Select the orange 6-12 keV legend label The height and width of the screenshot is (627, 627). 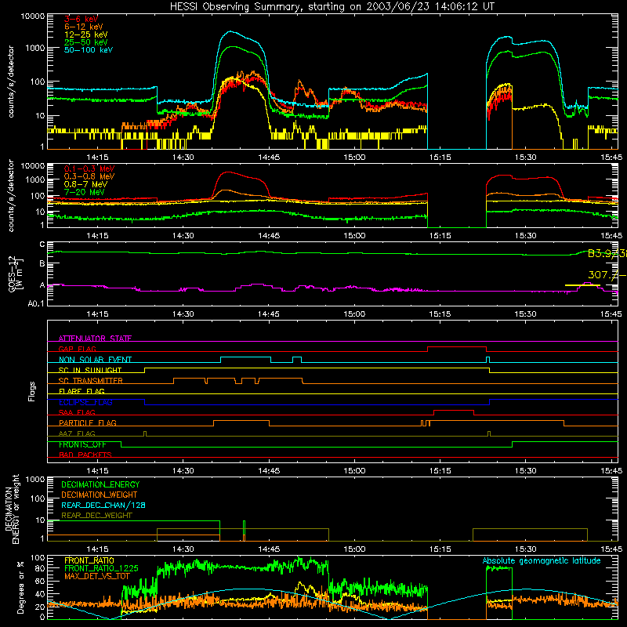click(x=84, y=27)
